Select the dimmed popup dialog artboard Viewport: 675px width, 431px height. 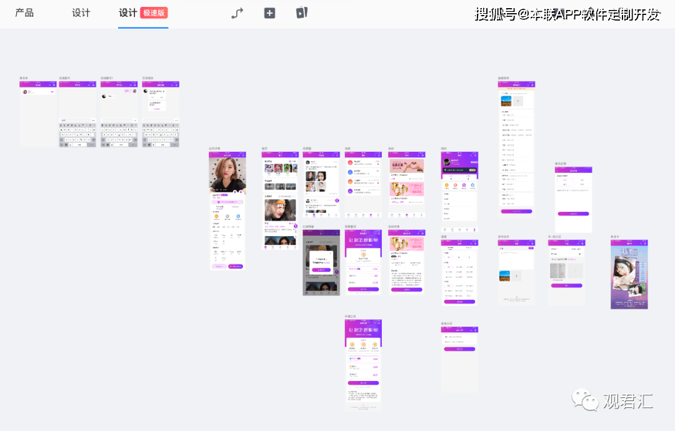click(x=321, y=262)
